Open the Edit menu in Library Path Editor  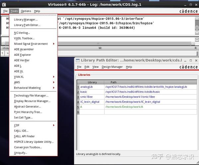point(87,67)
